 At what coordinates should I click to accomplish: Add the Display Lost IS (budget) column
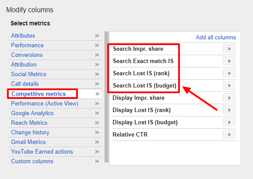229,122
